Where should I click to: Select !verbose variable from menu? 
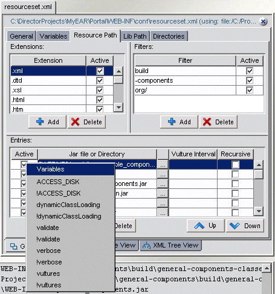71,262
